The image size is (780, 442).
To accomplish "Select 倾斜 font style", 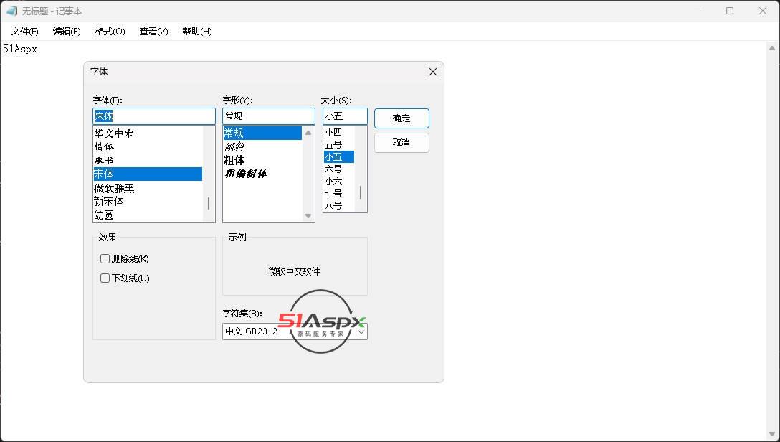I will coord(262,146).
